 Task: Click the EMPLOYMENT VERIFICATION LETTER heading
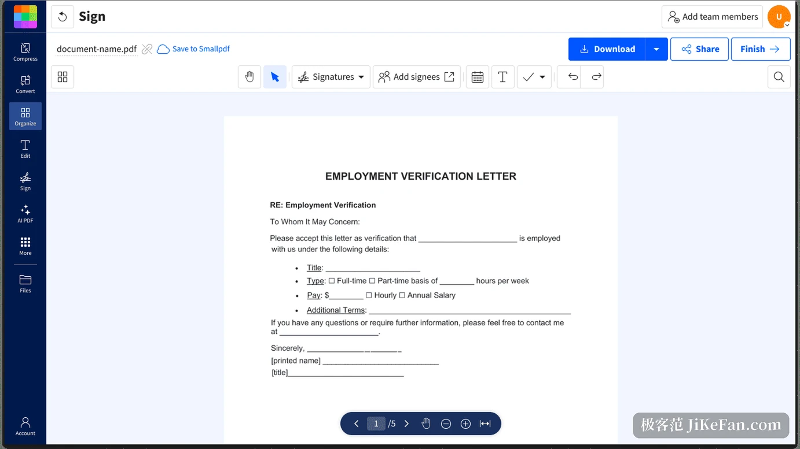[421, 176]
